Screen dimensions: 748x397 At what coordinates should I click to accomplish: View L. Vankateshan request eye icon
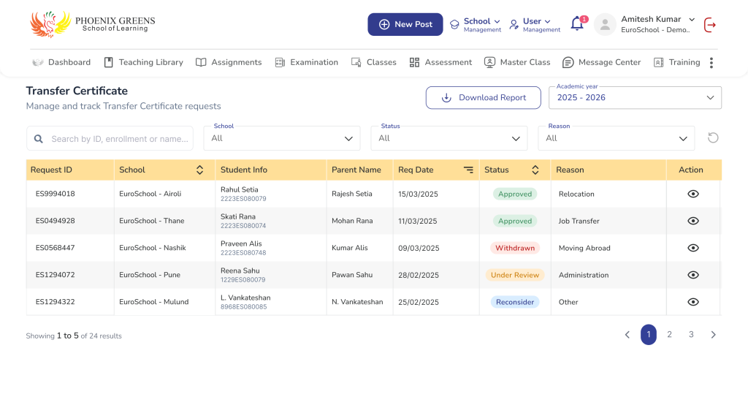(x=693, y=302)
